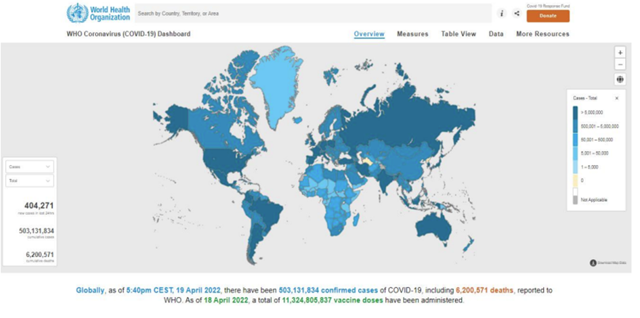This screenshot has width=640, height=318.
Task: Zoom out of the map
Action: [x=620, y=65]
